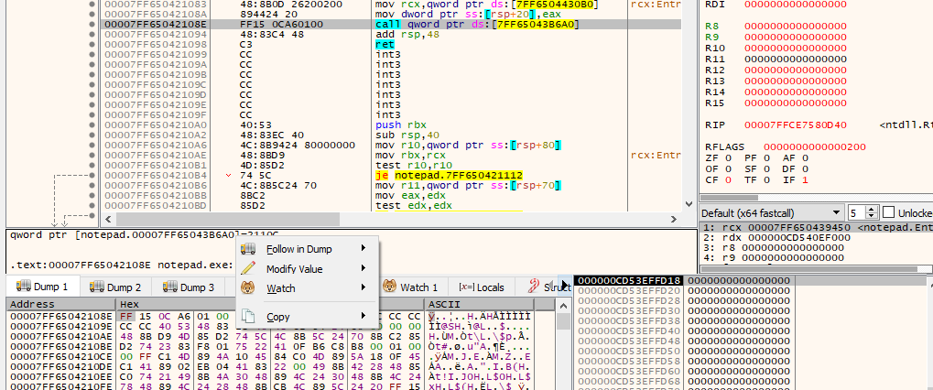This screenshot has height=390, width=933.
Task: Click the hamster icon beside Watch menu entry
Action: pos(248,288)
